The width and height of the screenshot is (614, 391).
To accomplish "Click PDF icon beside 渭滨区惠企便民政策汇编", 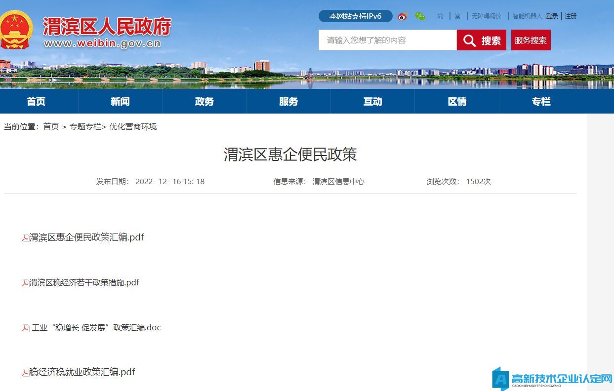I will point(25,238).
